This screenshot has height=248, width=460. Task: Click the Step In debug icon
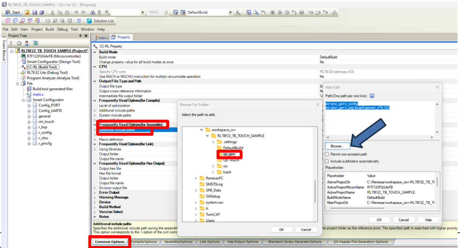click(x=310, y=12)
